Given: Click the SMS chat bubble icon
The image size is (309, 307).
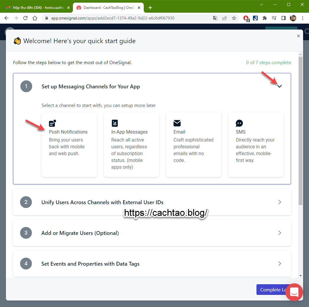Looking at the screenshot, I should (x=239, y=123).
